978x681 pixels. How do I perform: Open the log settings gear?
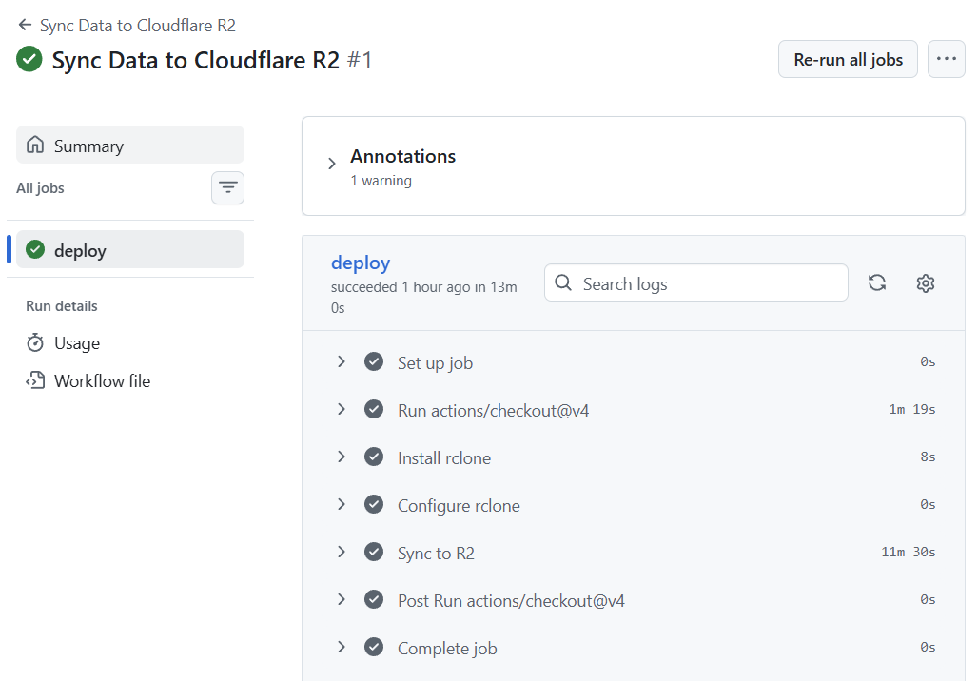tap(926, 283)
